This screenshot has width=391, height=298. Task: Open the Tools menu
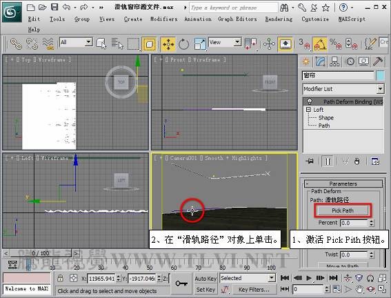(x=57, y=19)
